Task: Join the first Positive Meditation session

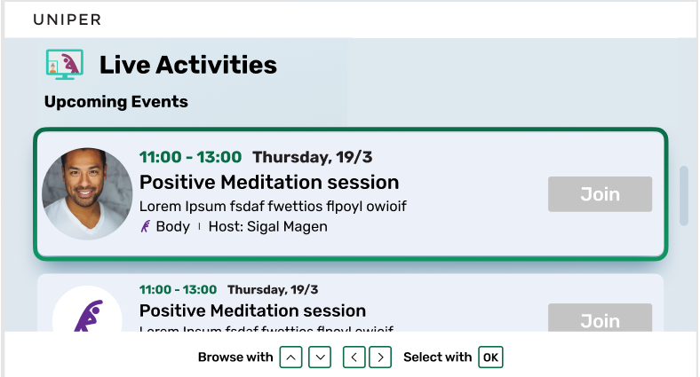Action: (x=600, y=194)
